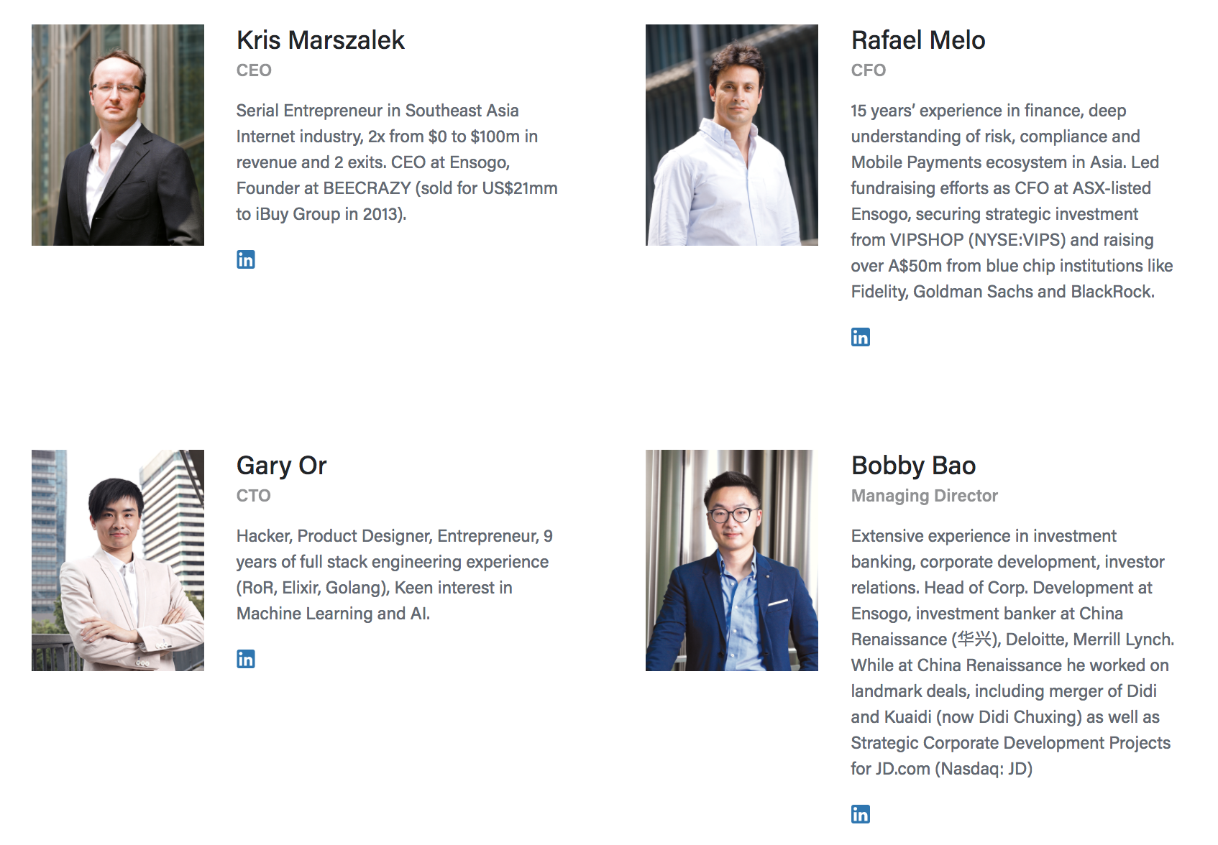Select the Bobby Bao name heading
Screen dimensions: 1218x845
point(913,466)
